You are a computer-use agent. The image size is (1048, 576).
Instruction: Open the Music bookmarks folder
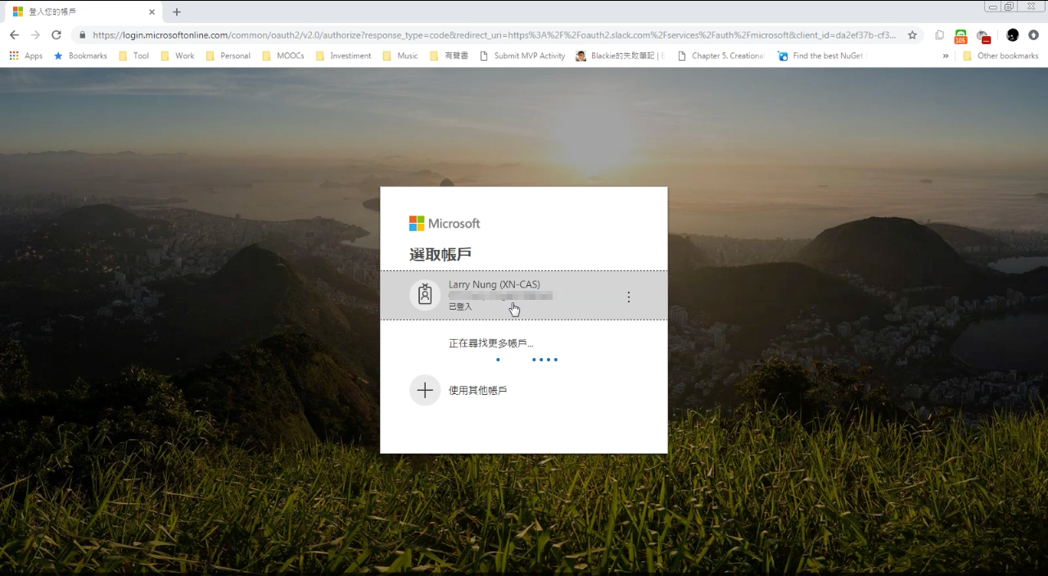(400, 56)
